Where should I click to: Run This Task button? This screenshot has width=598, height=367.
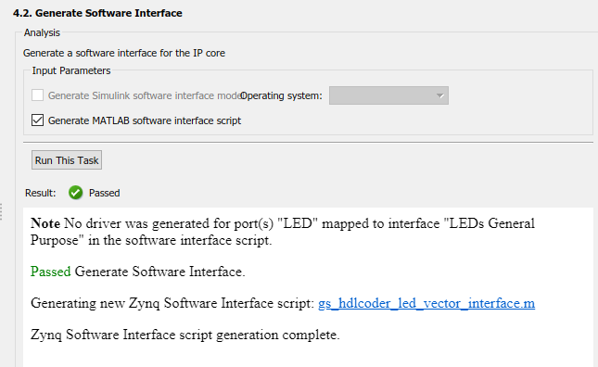pos(67,160)
